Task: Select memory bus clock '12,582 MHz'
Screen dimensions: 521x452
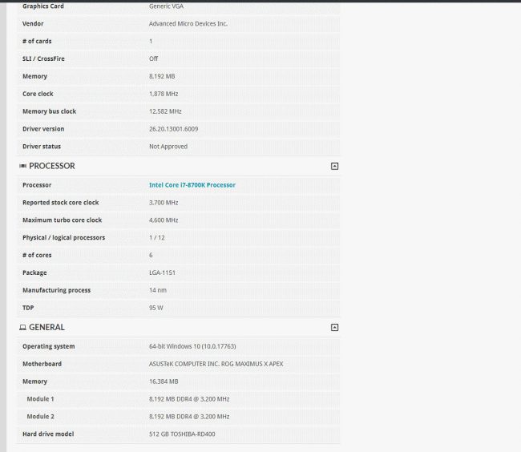Action: click(x=165, y=111)
